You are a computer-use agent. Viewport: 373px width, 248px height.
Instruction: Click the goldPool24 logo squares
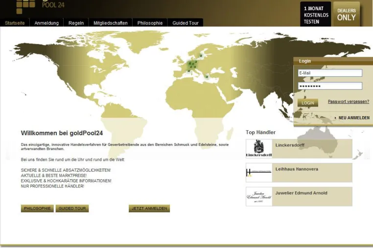[x=25, y=7]
